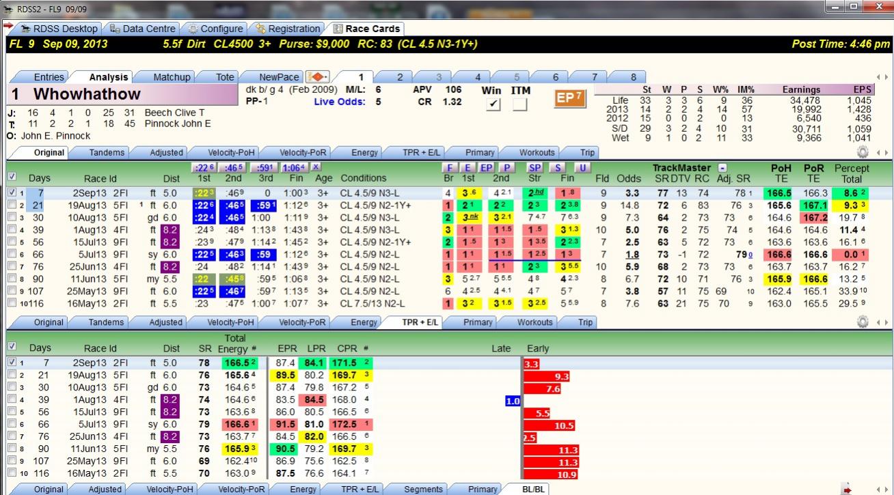Image resolution: width=894 pixels, height=495 pixels.
Task: Click the database icon on Data Centre tab
Action: click(115, 29)
